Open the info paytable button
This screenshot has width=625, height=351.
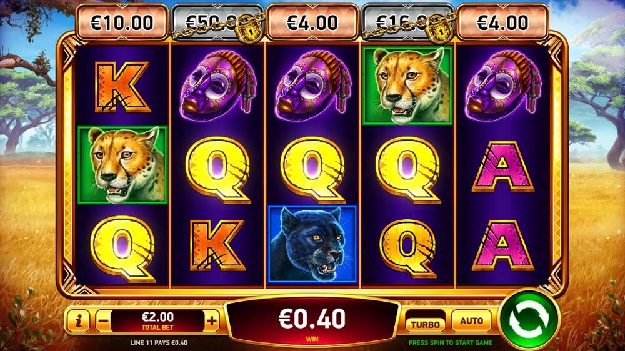[78, 320]
